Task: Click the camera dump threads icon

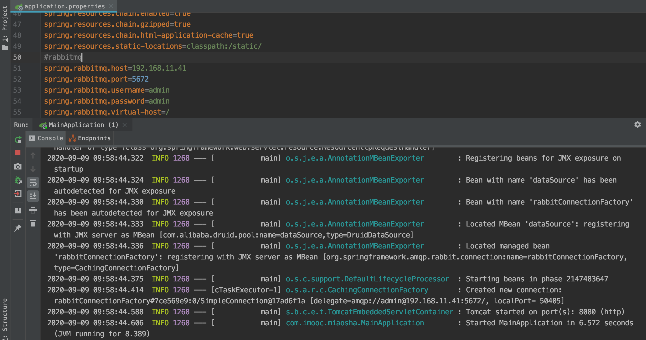Action: pos(18,167)
